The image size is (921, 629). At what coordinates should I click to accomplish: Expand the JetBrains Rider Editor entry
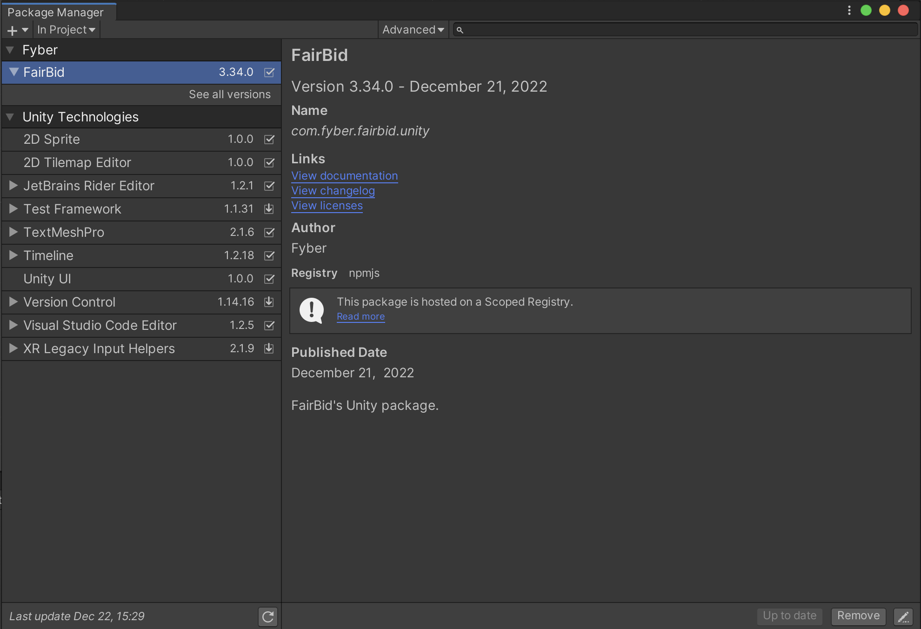[13, 186]
